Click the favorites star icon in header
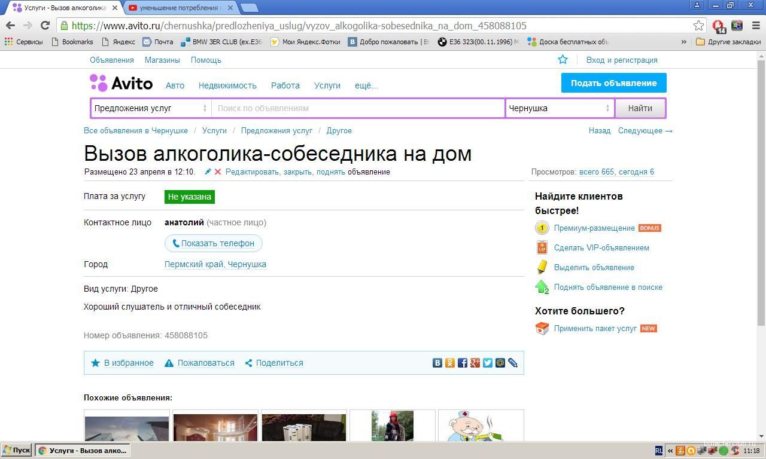 [563, 60]
